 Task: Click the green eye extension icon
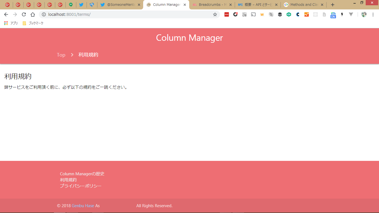[289, 14]
